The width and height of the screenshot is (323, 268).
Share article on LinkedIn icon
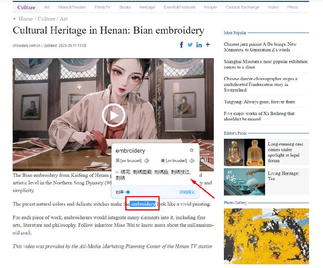tap(199, 45)
